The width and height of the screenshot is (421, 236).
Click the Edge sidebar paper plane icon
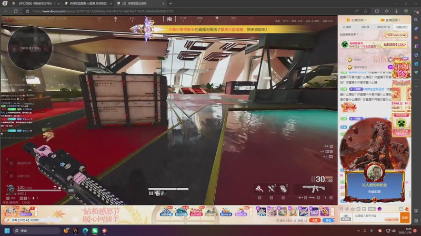[416, 72]
